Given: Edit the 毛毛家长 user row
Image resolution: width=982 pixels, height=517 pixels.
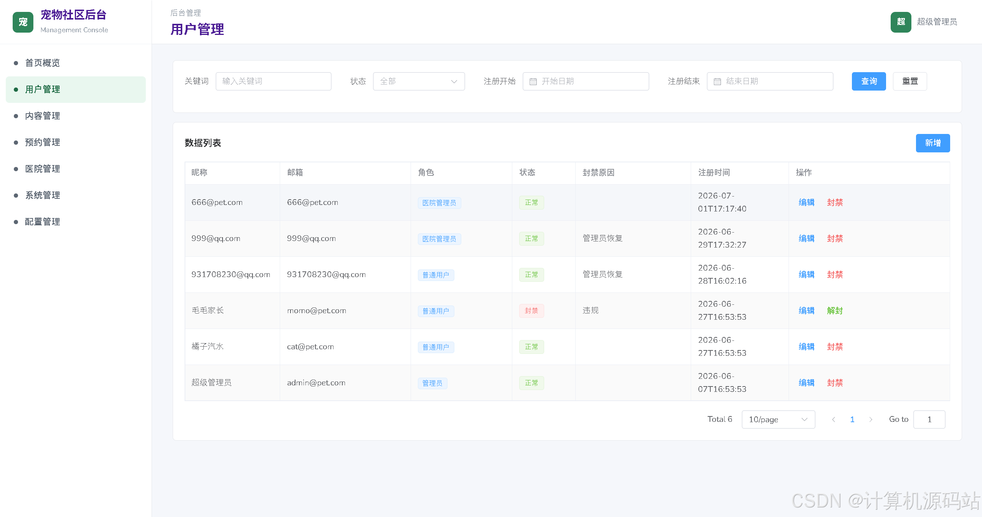Looking at the screenshot, I should pos(806,311).
